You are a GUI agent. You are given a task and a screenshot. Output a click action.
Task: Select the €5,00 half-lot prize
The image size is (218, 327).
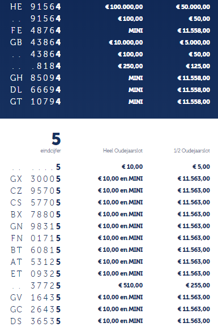(x=201, y=167)
